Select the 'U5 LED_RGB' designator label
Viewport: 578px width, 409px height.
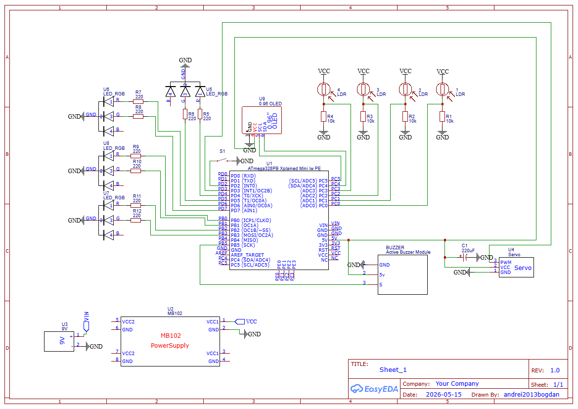pyautogui.click(x=217, y=91)
